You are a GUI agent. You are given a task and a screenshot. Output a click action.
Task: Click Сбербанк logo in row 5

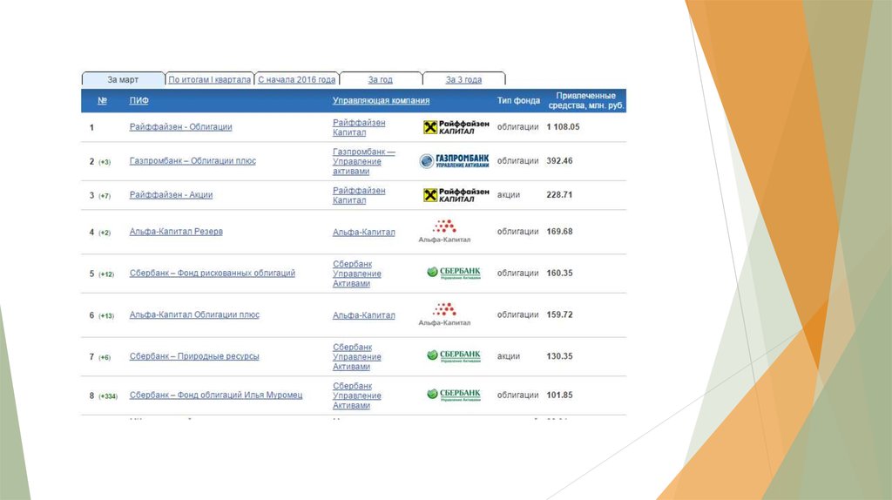point(453,273)
